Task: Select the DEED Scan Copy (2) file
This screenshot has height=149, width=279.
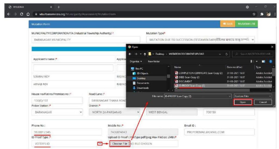Action: coord(189,77)
